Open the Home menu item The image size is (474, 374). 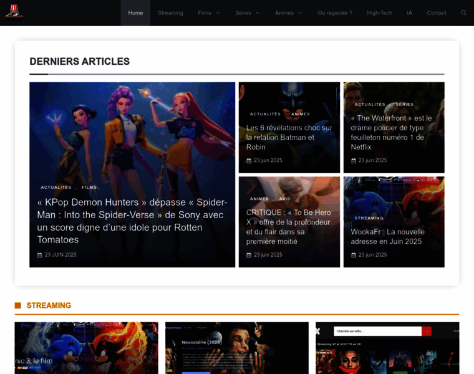click(135, 13)
